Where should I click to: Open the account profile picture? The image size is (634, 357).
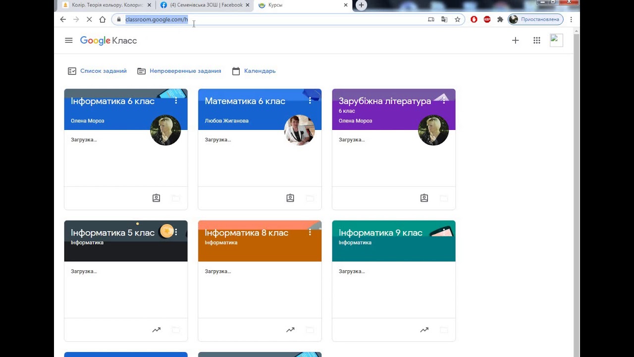coord(556,41)
